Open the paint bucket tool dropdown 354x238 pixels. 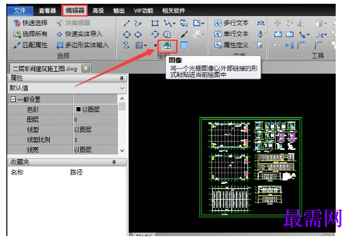[x=308, y=35]
